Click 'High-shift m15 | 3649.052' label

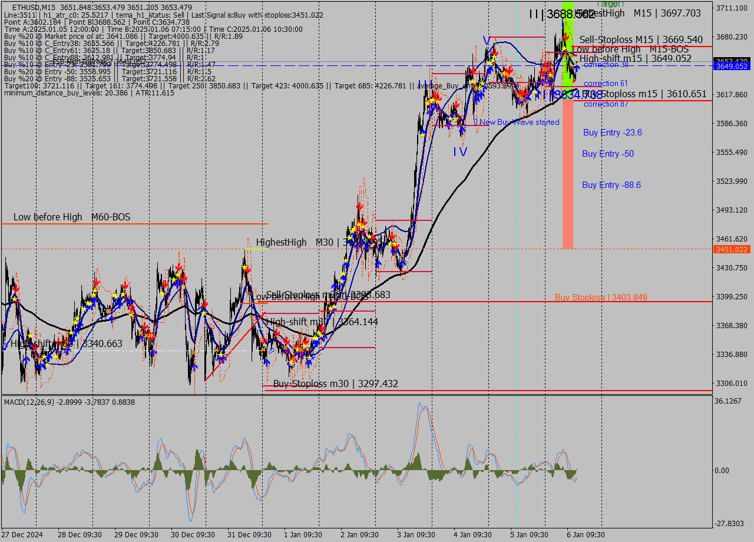tap(635, 58)
